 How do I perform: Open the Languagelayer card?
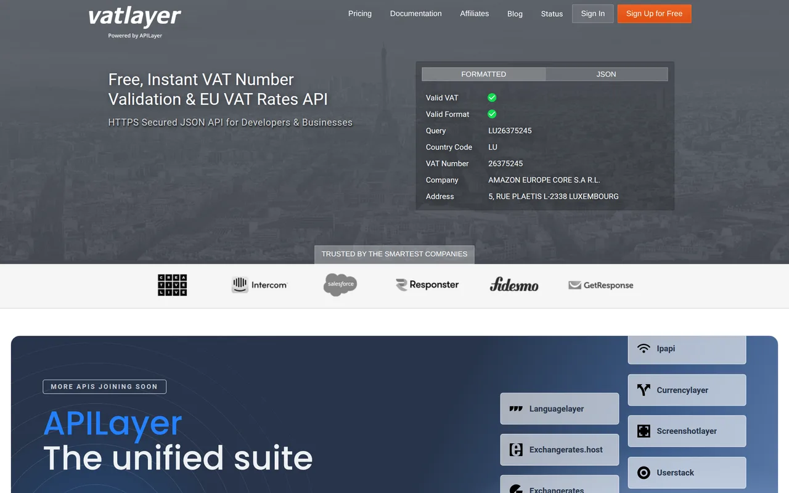click(560, 409)
